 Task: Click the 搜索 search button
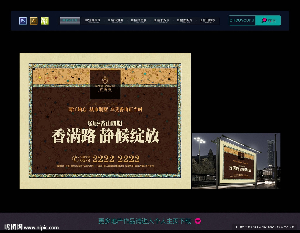(x=268, y=20)
